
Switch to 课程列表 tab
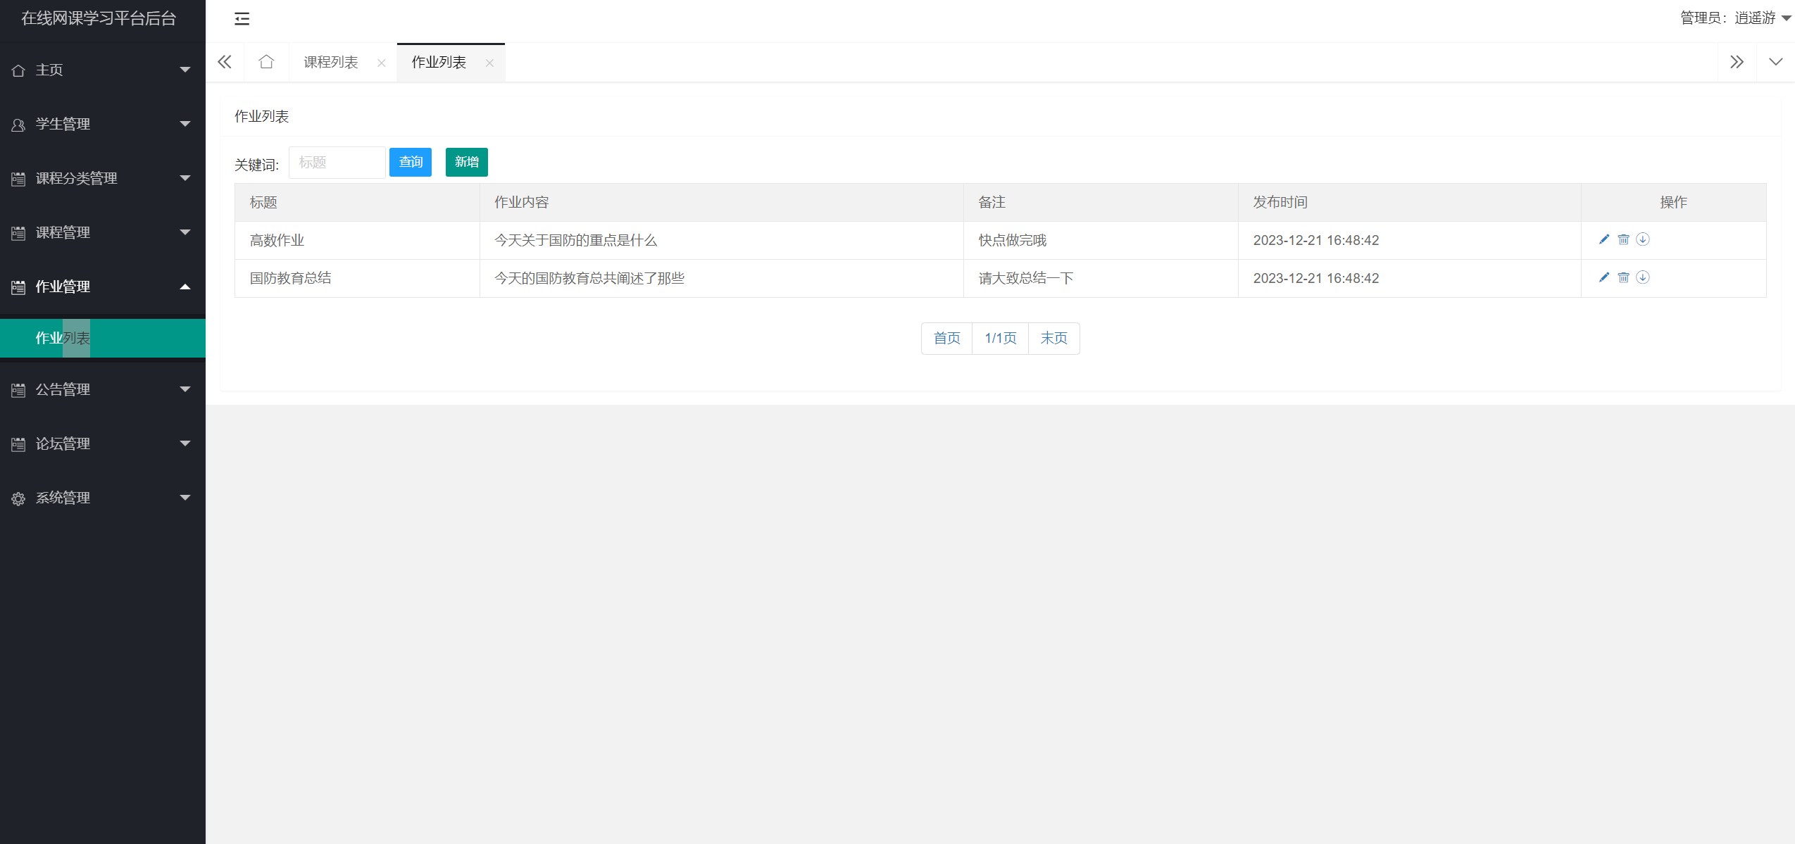tap(331, 62)
